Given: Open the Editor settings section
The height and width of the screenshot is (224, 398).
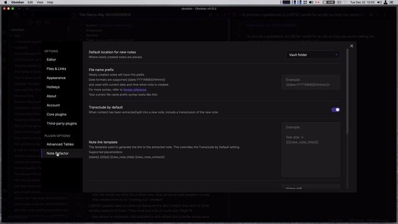Looking at the screenshot, I should (51, 60).
